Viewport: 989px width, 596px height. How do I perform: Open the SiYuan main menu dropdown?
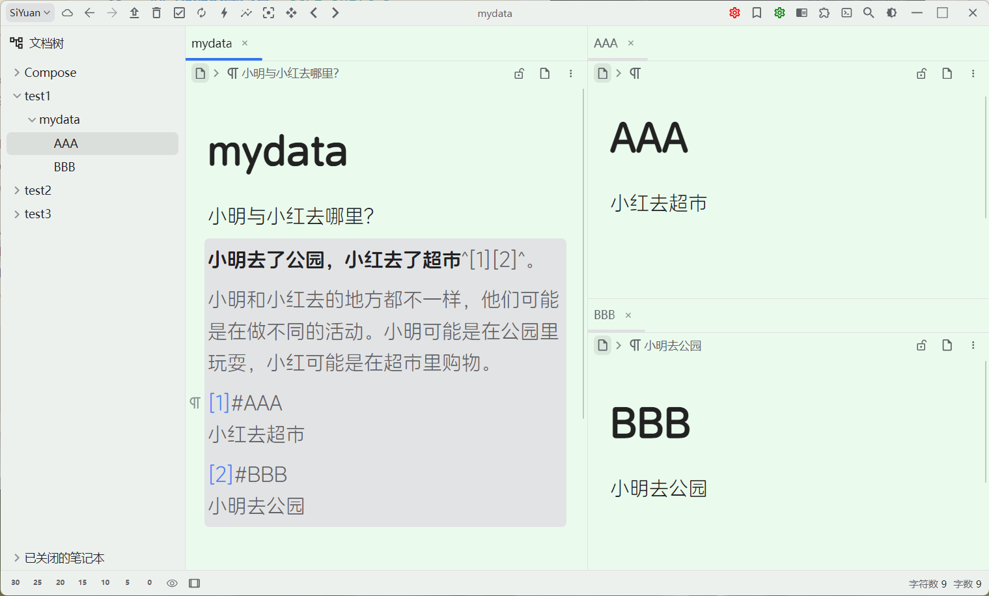click(x=30, y=13)
